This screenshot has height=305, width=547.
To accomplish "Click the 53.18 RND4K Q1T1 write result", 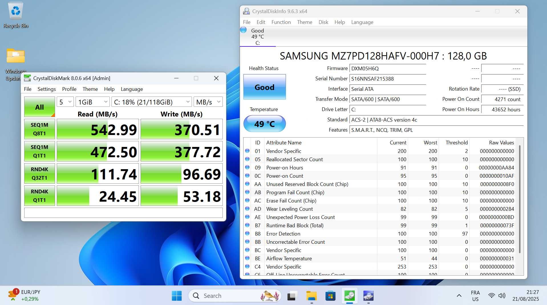I will (x=182, y=196).
